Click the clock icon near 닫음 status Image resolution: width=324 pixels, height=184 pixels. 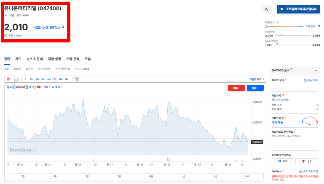click(x=6, y=35)
